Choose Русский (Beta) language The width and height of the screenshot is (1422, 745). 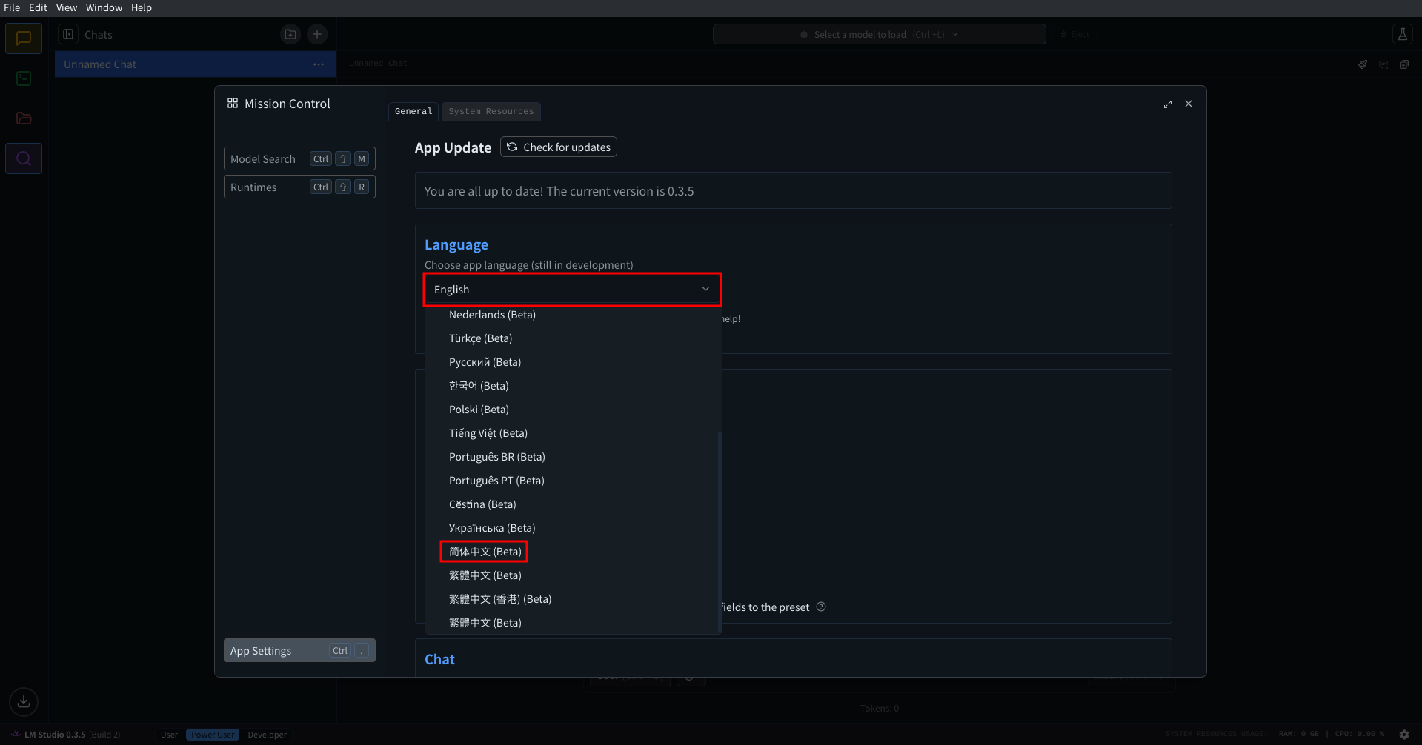click(x=572, y=362)
